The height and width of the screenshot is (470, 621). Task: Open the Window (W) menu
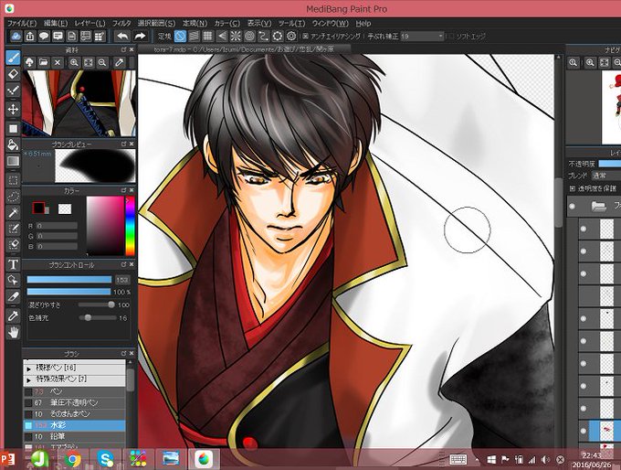(331, 24)
